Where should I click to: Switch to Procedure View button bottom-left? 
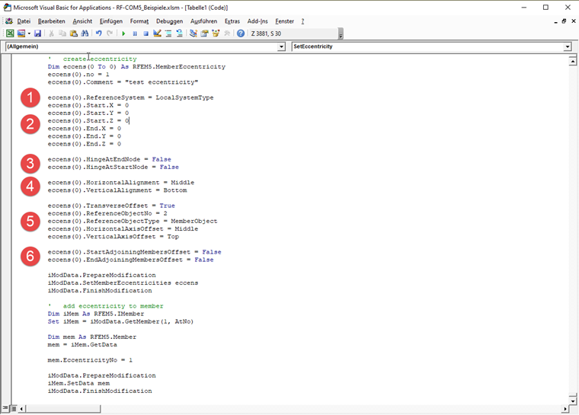pos(5,408)
